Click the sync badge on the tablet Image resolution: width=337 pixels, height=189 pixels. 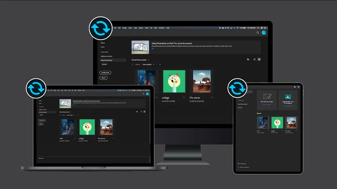[x=237, y=88]
